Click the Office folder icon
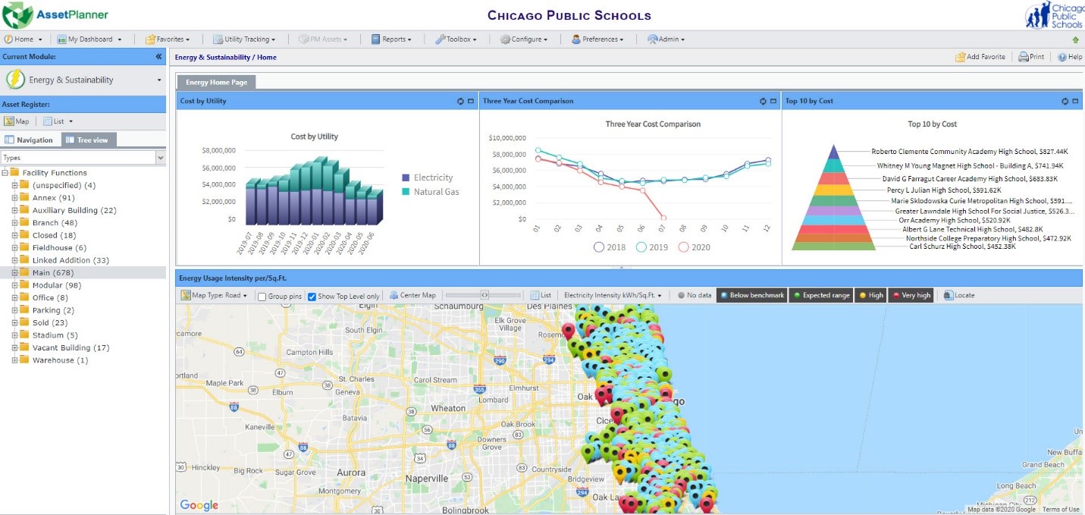This screenshot has width=1085, height=515. [24, 298]
